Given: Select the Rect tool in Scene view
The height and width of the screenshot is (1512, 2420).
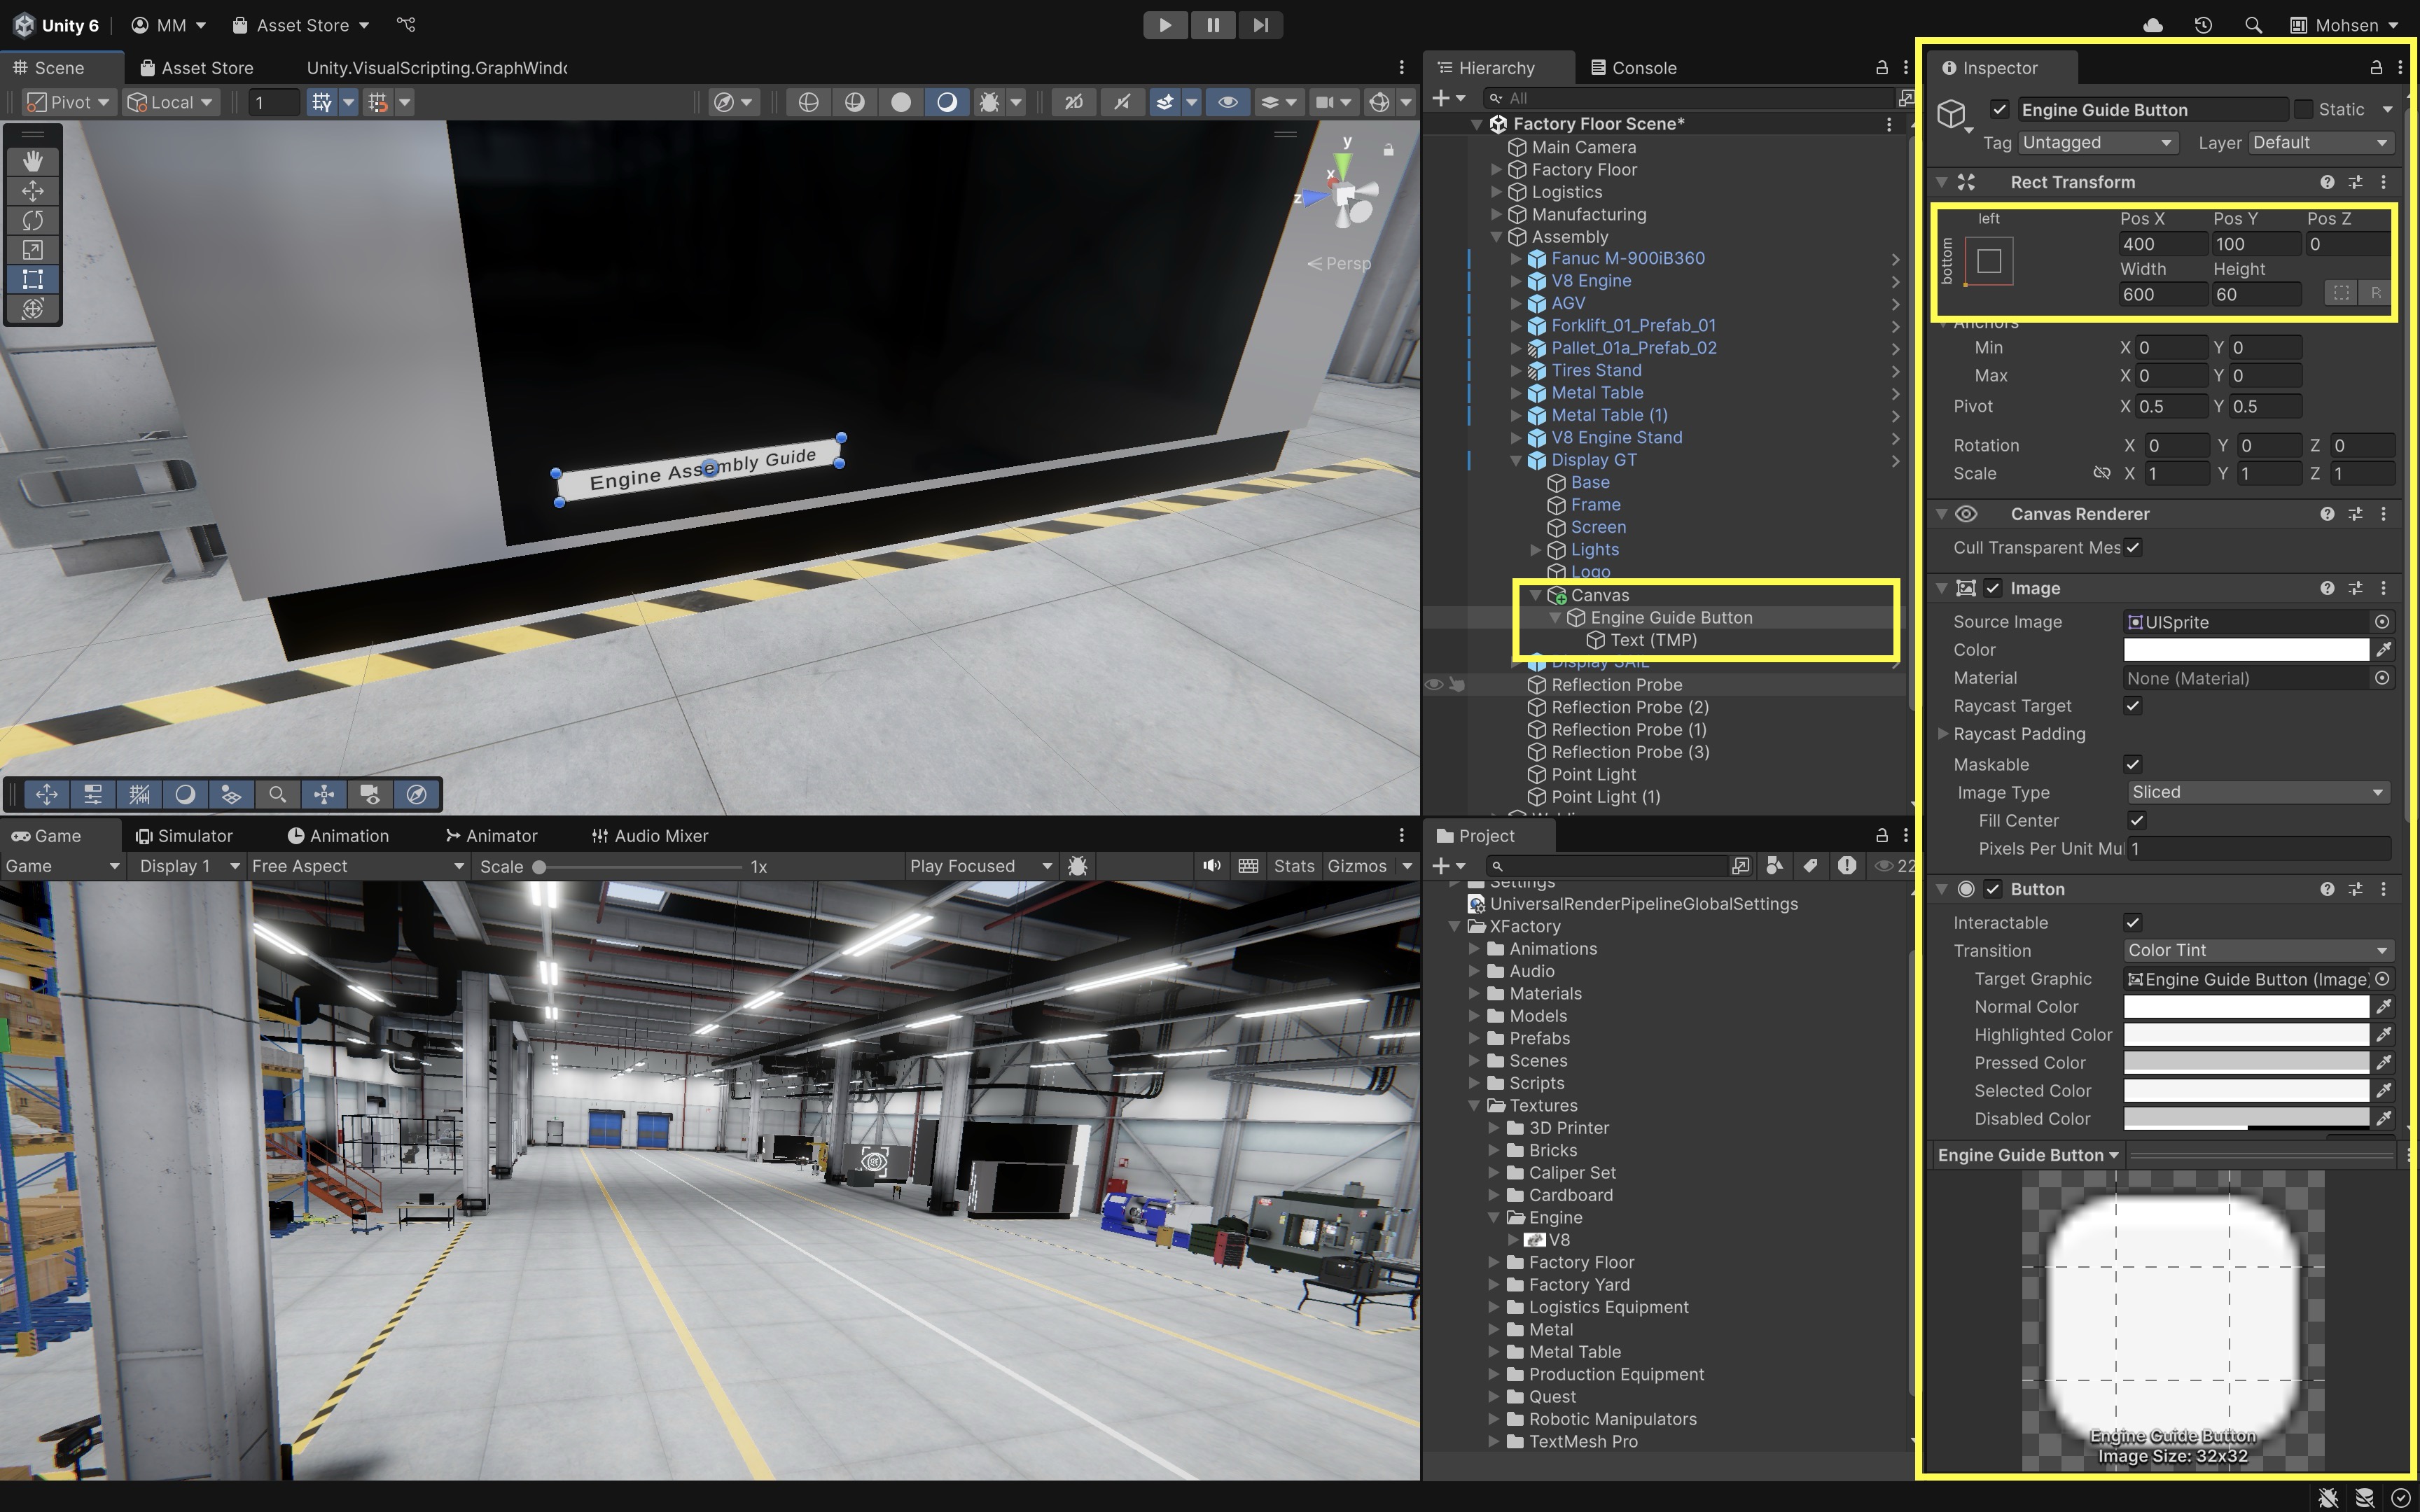Looking at the screenshot, I should click(x=33, y=279).
